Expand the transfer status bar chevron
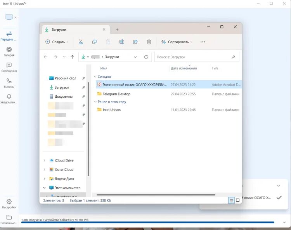This screenshot has height=230, width=291. coord(284,222)
